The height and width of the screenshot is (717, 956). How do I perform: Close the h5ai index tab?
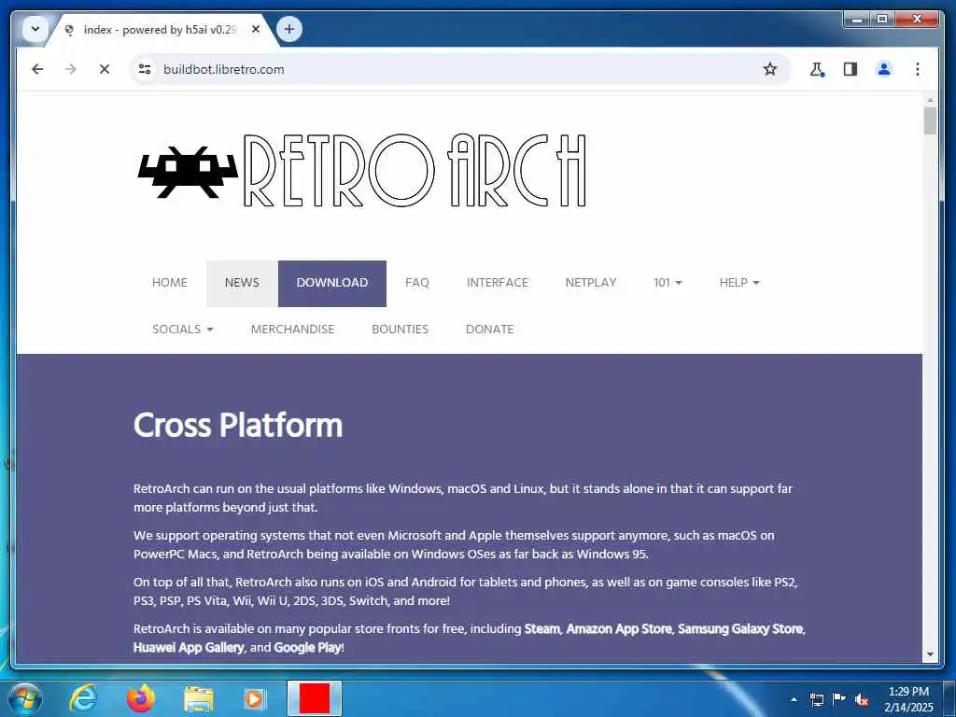(256, 29)
